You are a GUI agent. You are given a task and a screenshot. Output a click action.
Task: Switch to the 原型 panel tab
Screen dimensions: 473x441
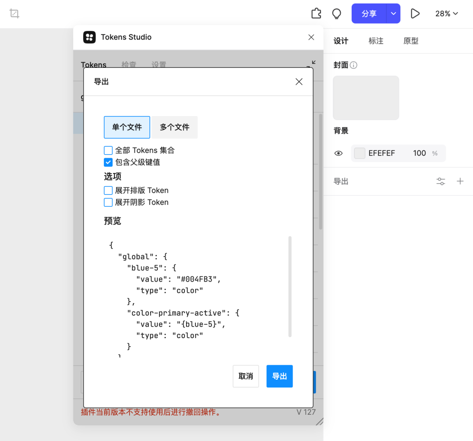[411, 41]
